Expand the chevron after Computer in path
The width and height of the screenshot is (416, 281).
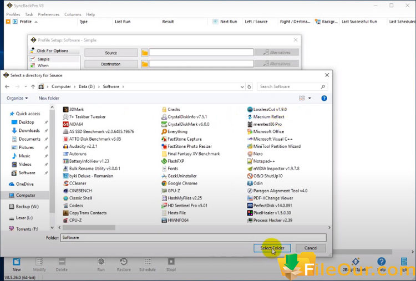point(75,86)
